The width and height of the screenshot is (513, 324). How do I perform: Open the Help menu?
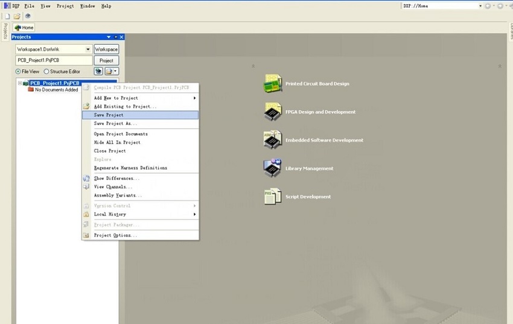106,6
